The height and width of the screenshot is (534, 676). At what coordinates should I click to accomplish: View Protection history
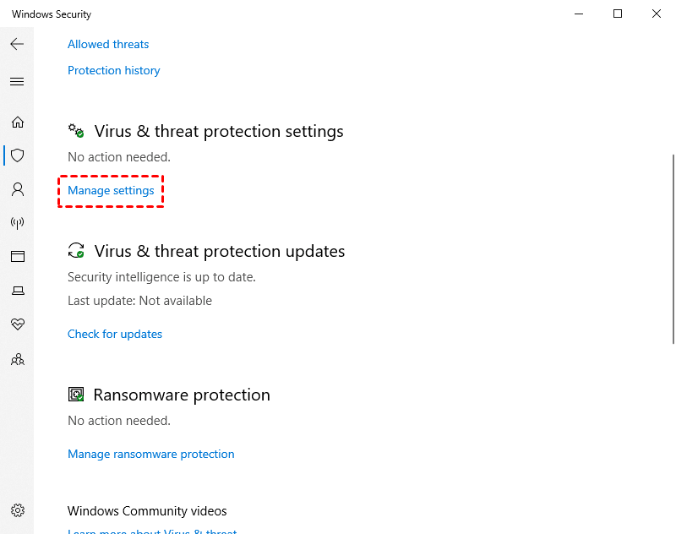(x=113, y=70)
